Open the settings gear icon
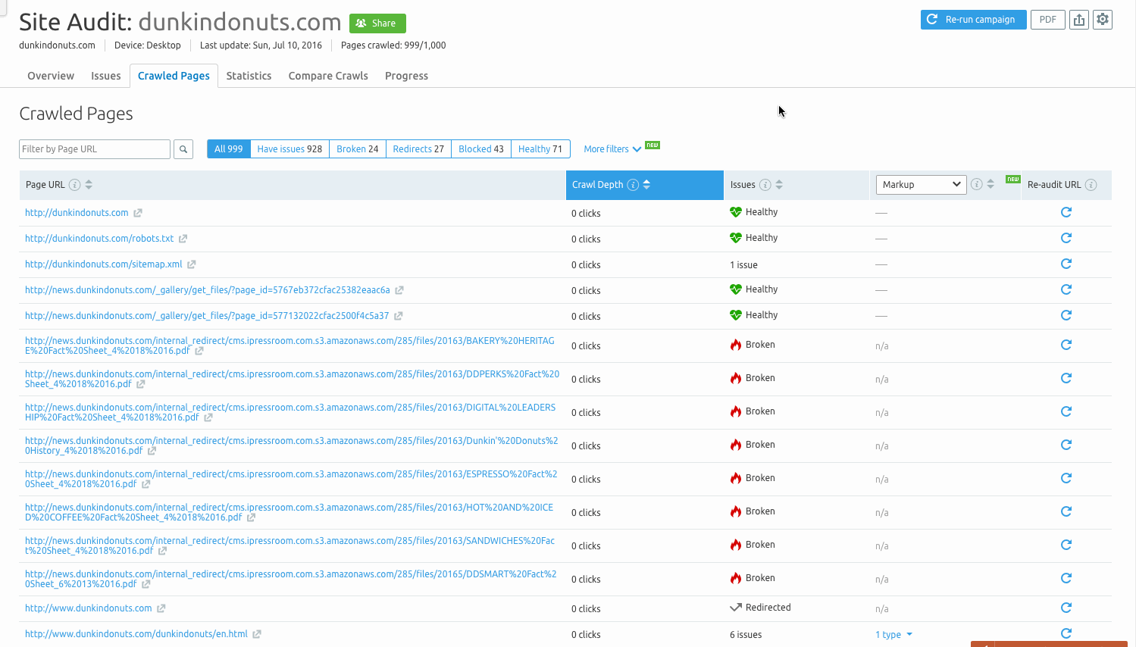The image size is (1136, 647). pos(1103,20)
